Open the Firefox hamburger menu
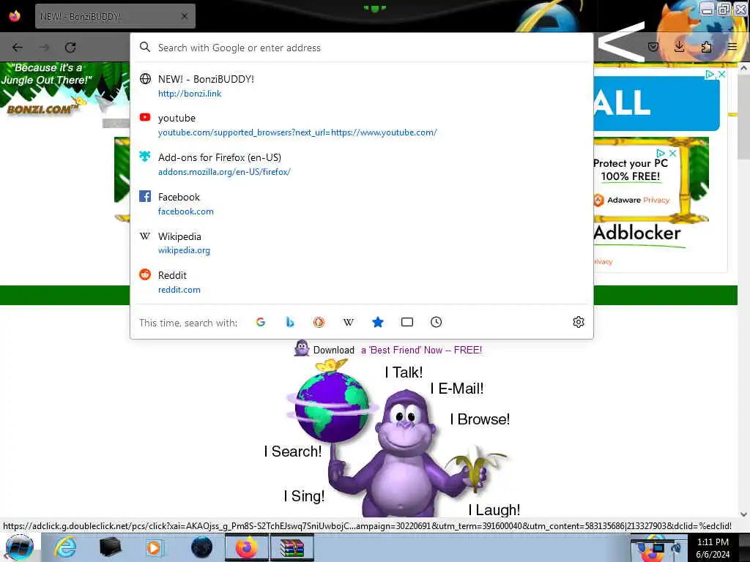 point(732,47)
